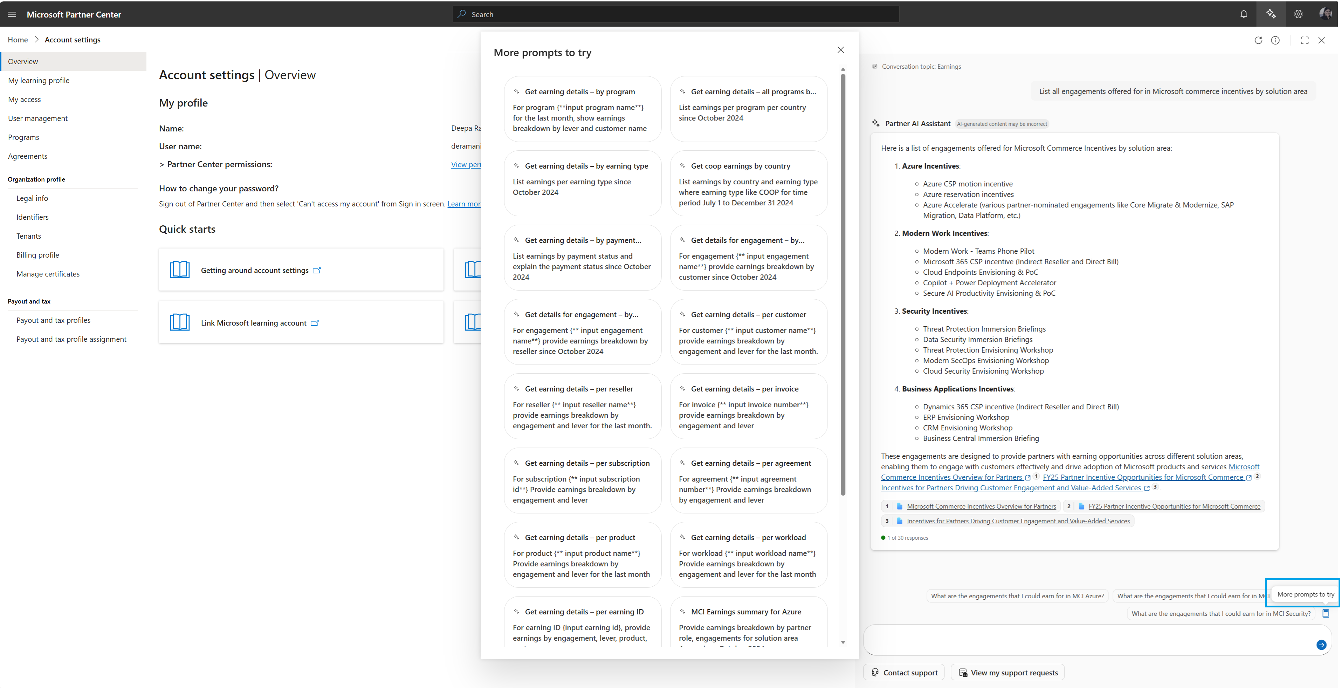Open FY25 Partner Incentive Opportunities reference link
The width and height of the screenshot is (1341, 688).
[x=1174, y=506]
